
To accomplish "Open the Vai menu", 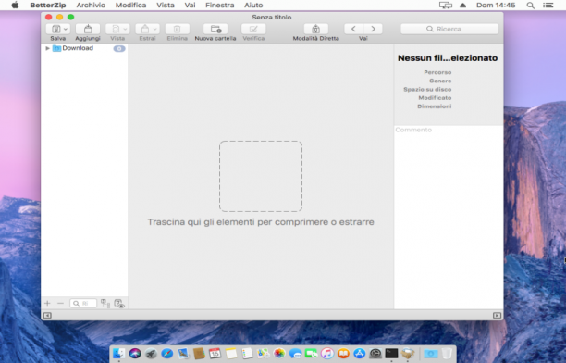I will click(x=190, y=5).
